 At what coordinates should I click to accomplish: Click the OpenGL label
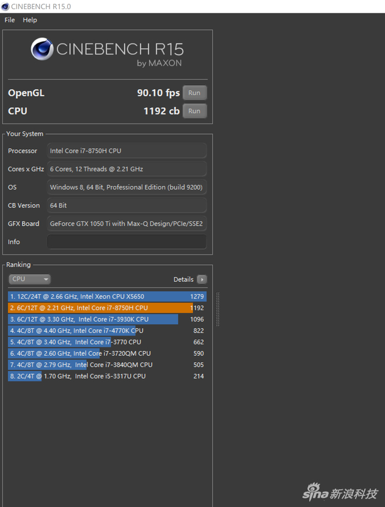click(x=26, y=93)
